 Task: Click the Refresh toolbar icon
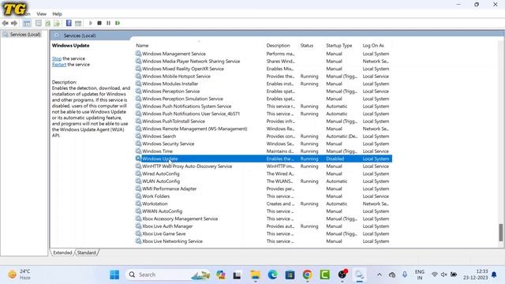pyautogui.click(x=47, y=23)
